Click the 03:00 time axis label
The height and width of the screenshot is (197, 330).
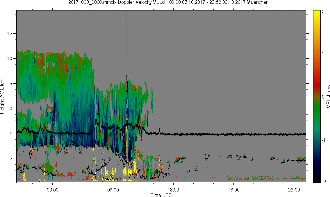[x=52, y=190]
